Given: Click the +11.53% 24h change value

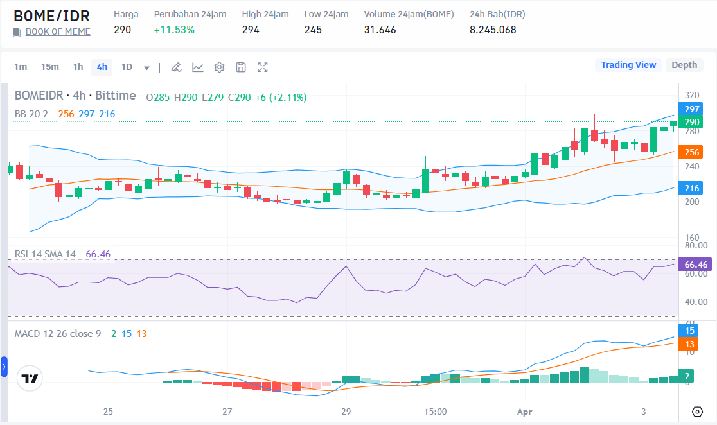Looking at the screenshot, I should click(x=174, y=30).
